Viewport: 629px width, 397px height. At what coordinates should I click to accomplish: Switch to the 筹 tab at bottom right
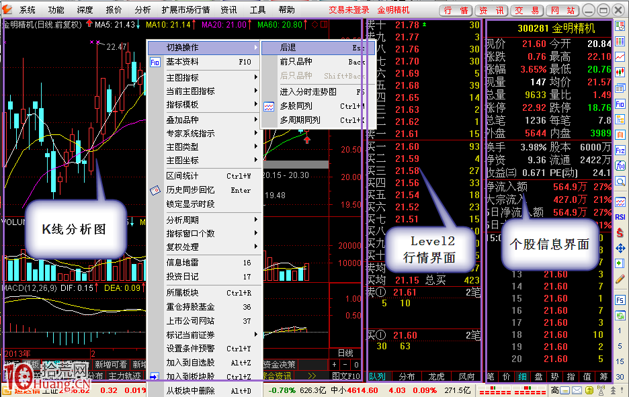coord(603,377)
